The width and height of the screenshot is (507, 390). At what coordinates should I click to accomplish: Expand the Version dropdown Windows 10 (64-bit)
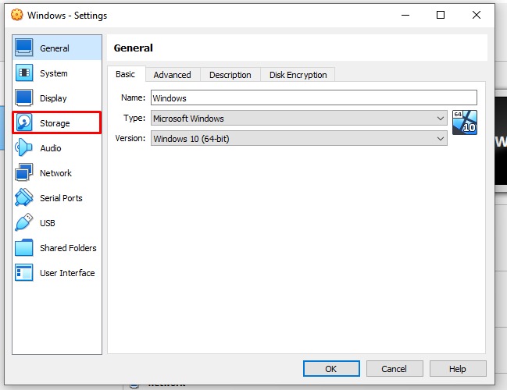pos(299,139)
